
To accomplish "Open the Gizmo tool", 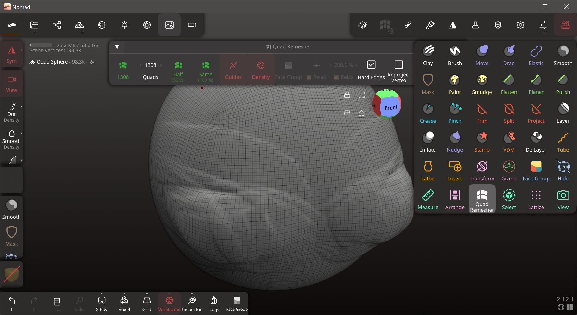I will coord(509,171).
